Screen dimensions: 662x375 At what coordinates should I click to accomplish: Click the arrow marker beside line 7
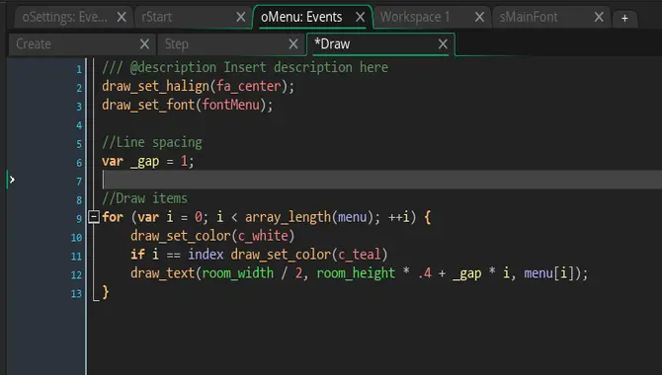(x=12, y=181)
